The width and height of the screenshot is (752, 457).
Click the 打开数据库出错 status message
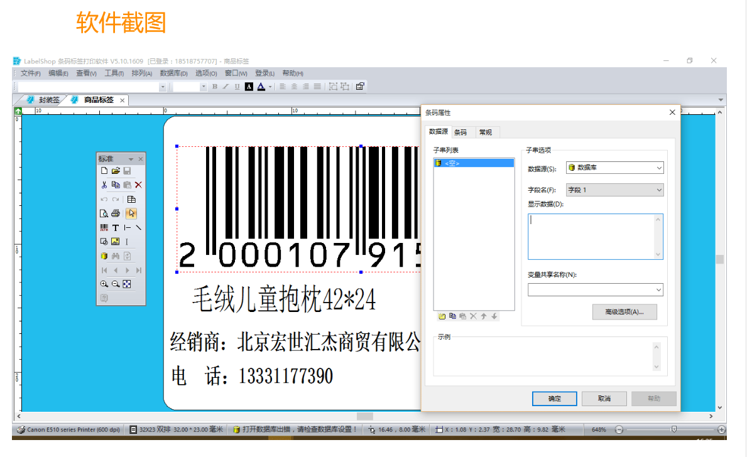pyautogui.click(x=295, y=430)
